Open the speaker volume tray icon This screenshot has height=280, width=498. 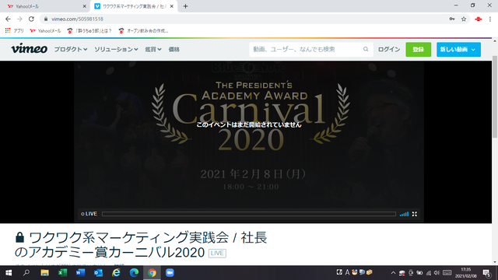click(437, 273)
